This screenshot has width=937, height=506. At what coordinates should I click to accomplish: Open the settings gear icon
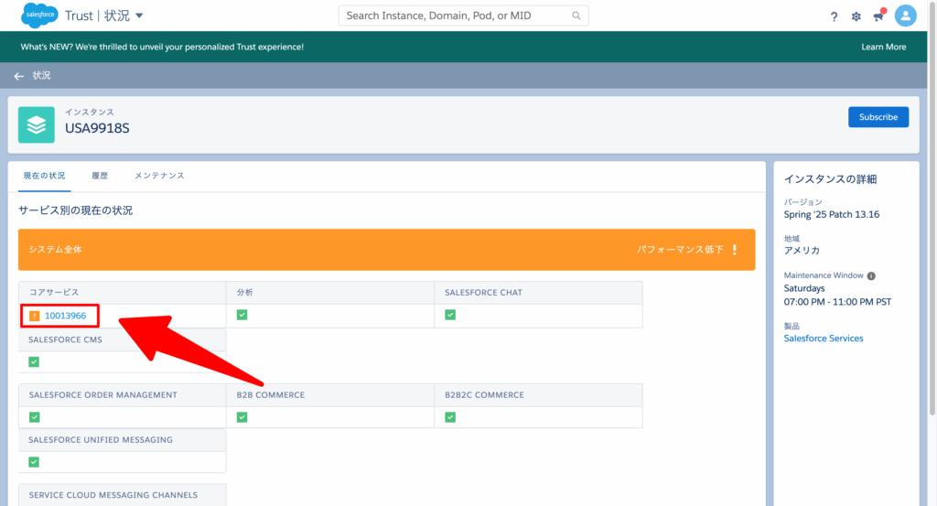click(856, 16)
